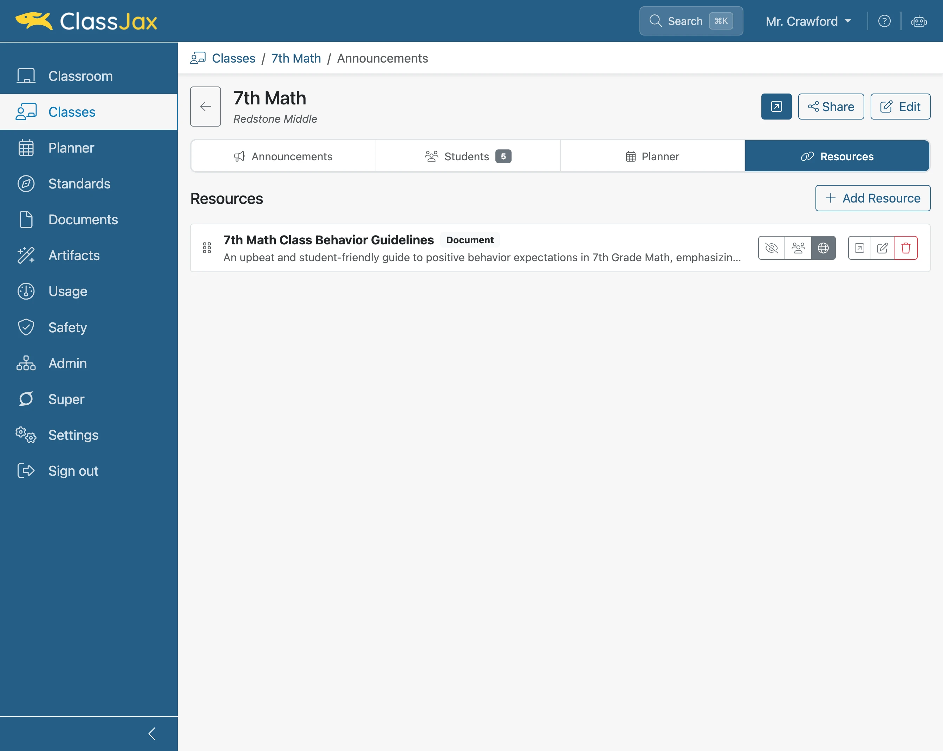Switch to the Students tab
Viewport: 943px width, 751px height.
tap(468, 156)
